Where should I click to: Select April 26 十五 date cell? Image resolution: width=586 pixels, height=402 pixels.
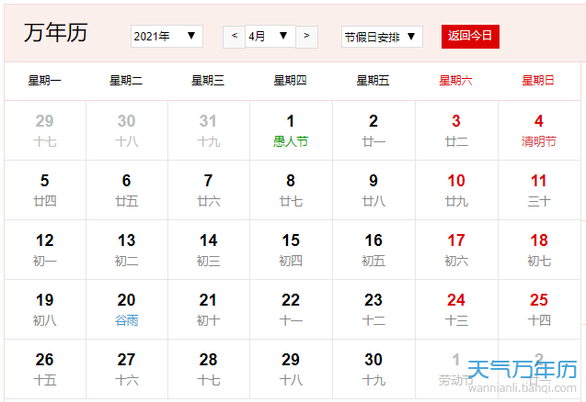pos(45,369)
